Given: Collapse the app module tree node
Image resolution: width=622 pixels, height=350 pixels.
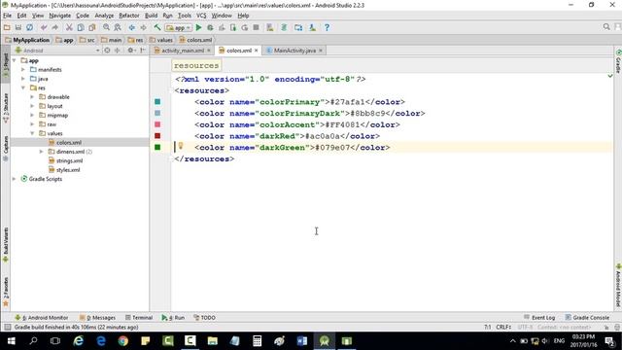Looking at the screenshot, I should [15, 60].
